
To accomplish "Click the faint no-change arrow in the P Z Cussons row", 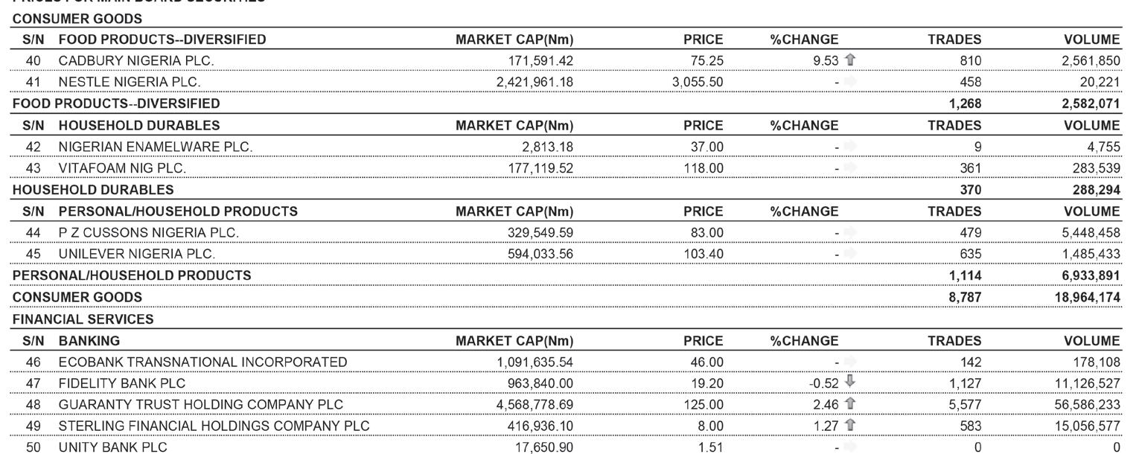I will (851, 233).
